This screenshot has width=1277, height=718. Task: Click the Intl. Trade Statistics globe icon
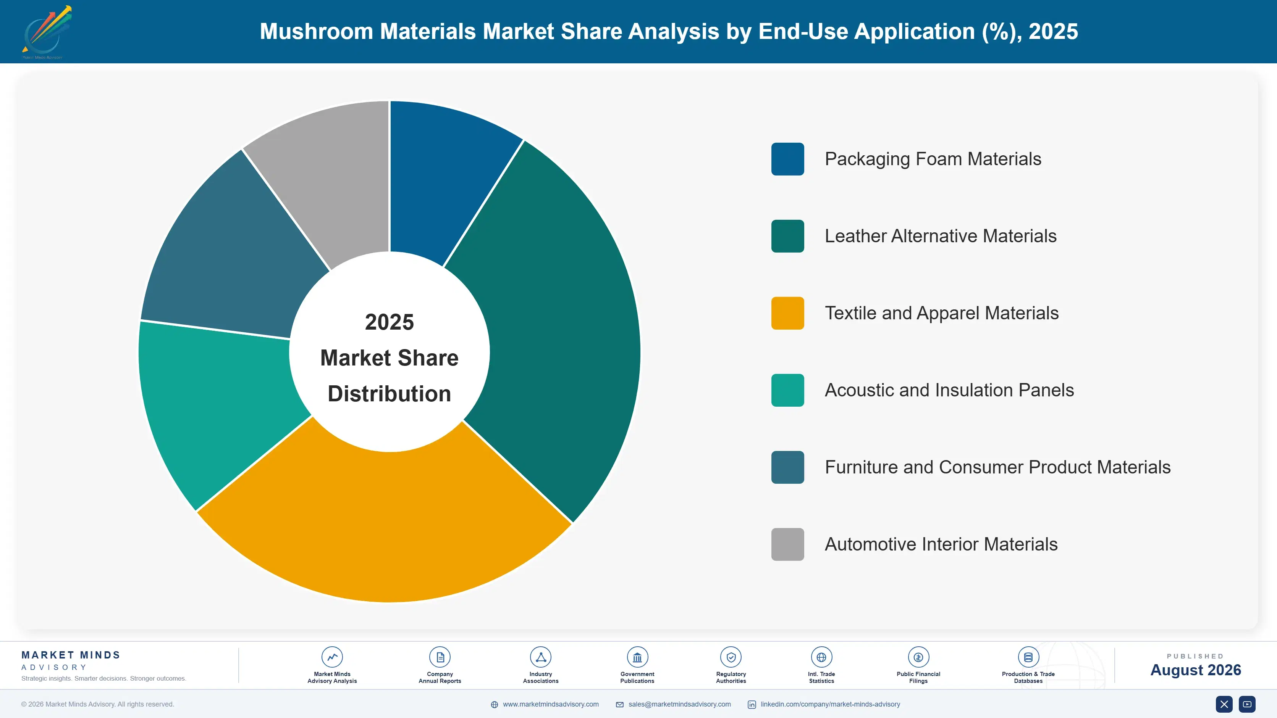coord(821,657)
